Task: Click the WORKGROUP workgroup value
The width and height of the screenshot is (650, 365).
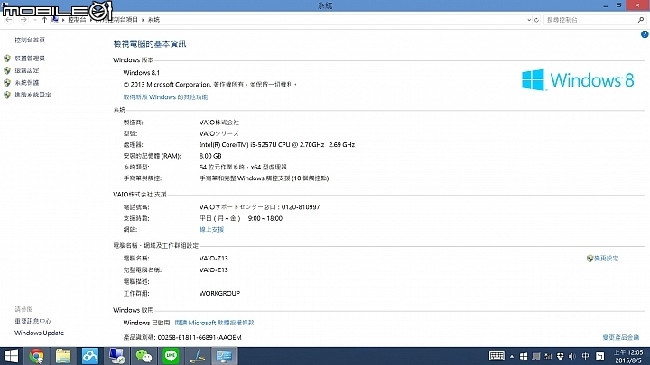Action: pyautogui.click(x=219, y=293)
